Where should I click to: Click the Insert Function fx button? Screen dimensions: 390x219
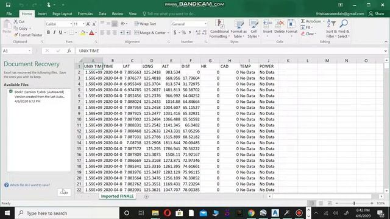pos(69,51)
